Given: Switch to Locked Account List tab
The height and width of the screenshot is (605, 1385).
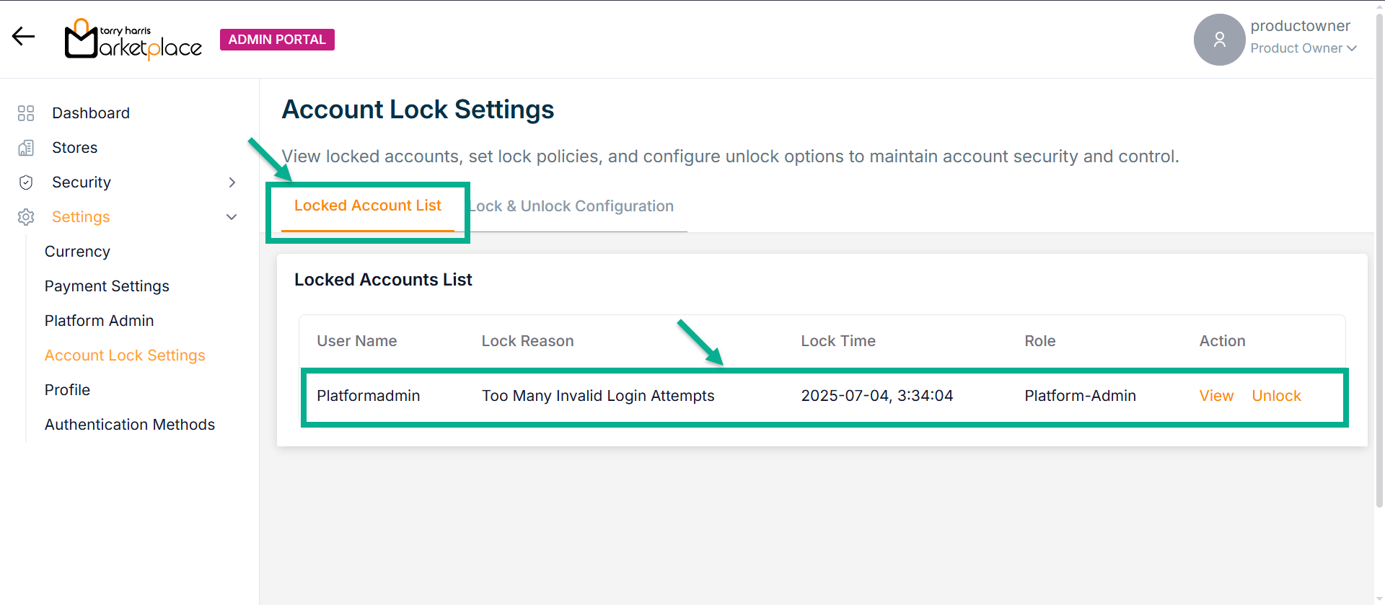Looking at the screenshot, I should tap(367, 206).
